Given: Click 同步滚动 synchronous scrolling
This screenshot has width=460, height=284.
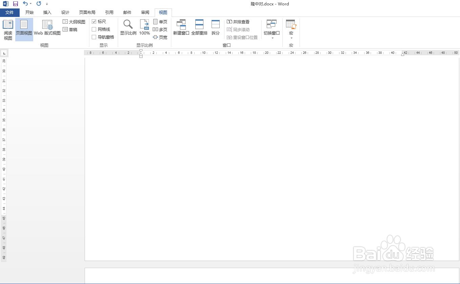Looking at the screenshot, I should [238, 29].
